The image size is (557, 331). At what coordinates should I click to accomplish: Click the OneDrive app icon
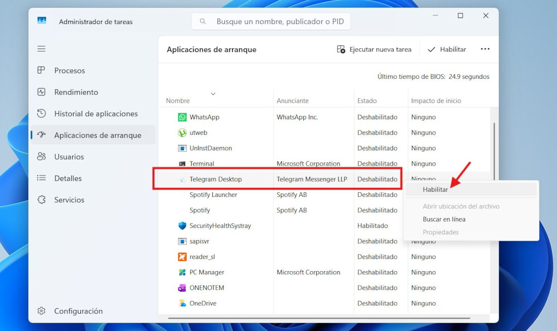pos(181,303)
